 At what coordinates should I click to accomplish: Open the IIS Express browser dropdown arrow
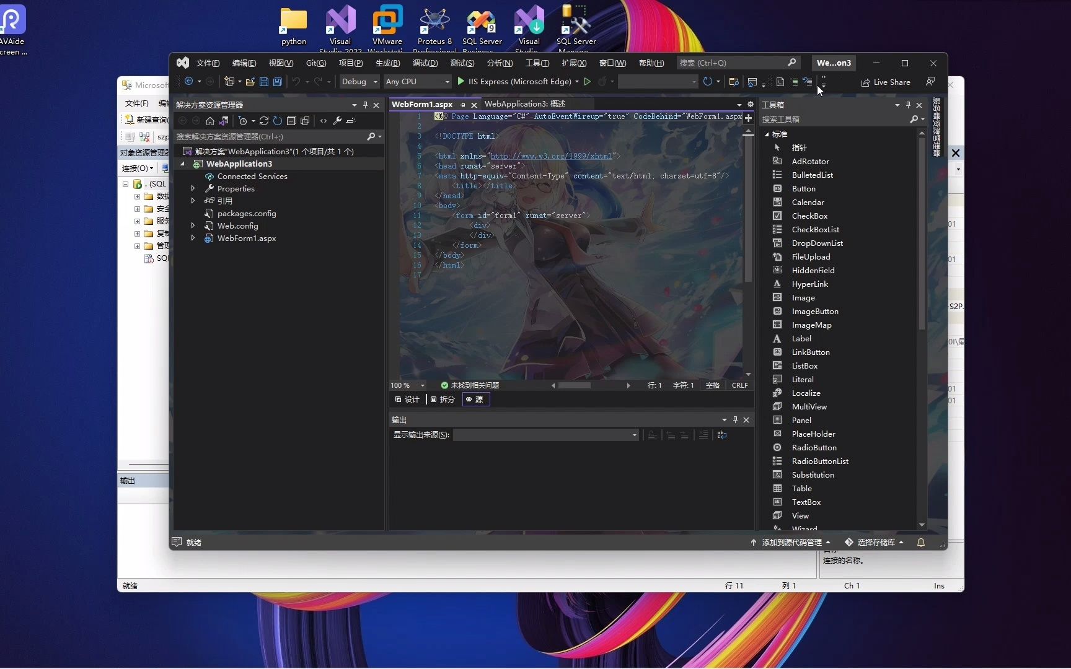coord(577,82)
